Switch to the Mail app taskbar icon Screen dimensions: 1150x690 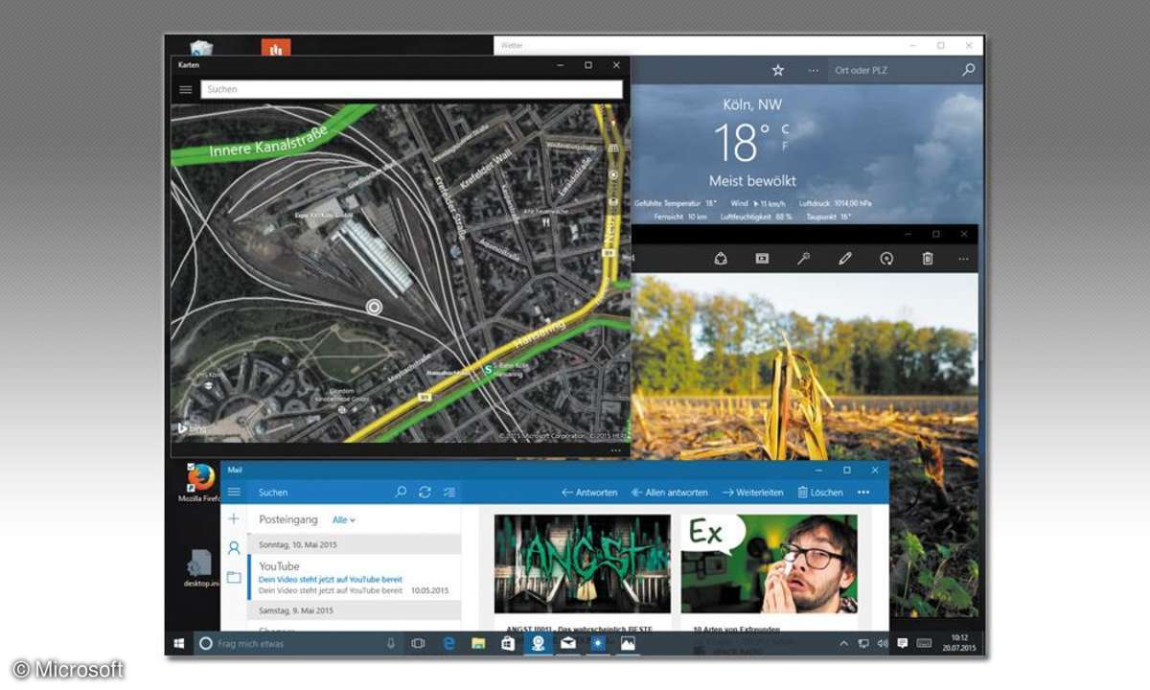(568, 644)
